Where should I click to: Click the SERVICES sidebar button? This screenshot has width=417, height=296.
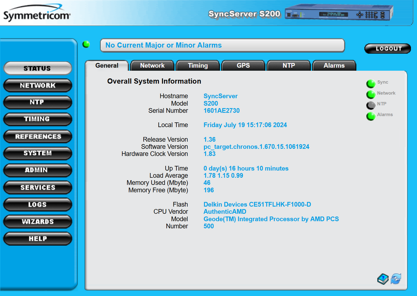[x=38, y=187]
